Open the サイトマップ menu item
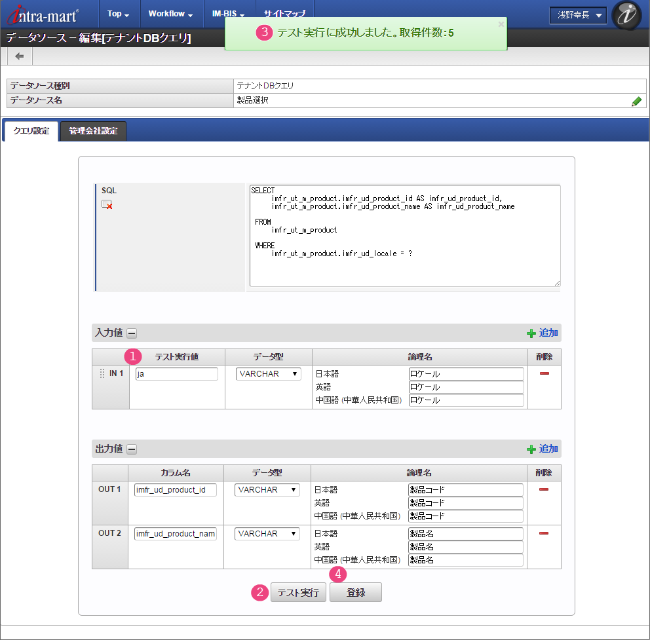This screenshot has width=650, height=640. tap(285, 14)
